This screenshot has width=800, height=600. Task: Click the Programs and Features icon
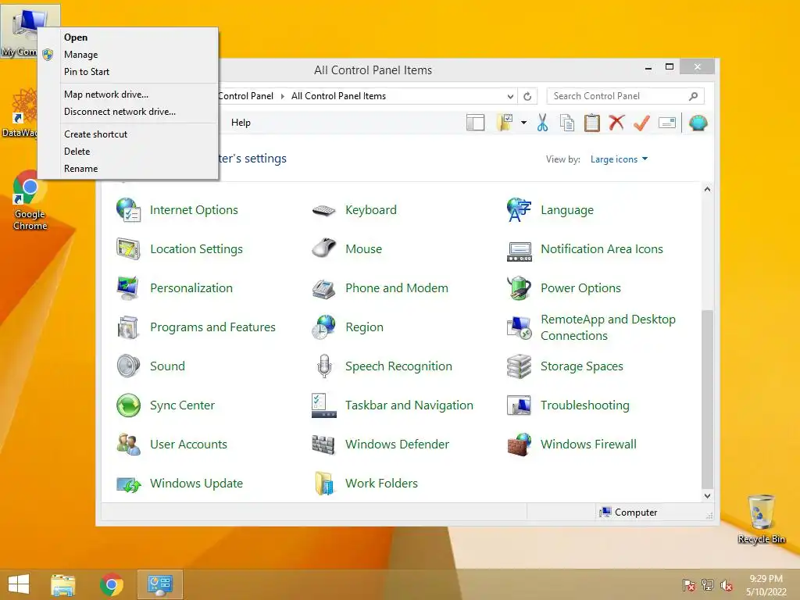(129, 327)
